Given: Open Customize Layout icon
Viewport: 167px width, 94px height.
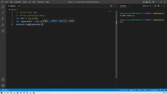Looking at the screenshot, I should coord(153,2).
